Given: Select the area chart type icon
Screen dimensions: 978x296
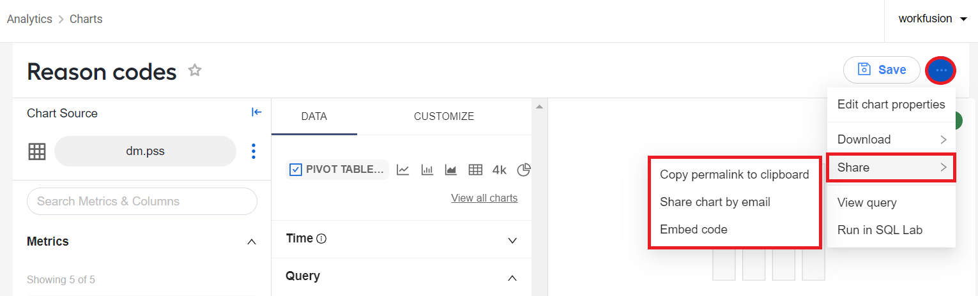Looking at the screenshot, I should pos(451,170).
